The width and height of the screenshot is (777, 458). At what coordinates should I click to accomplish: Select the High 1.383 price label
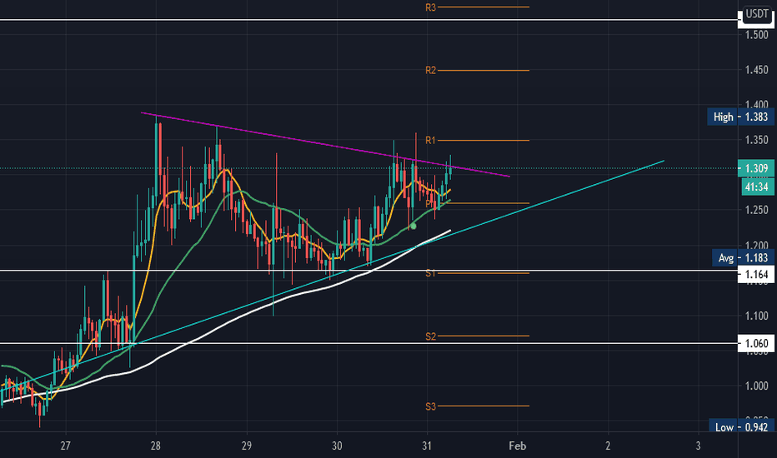click(740, 117)
